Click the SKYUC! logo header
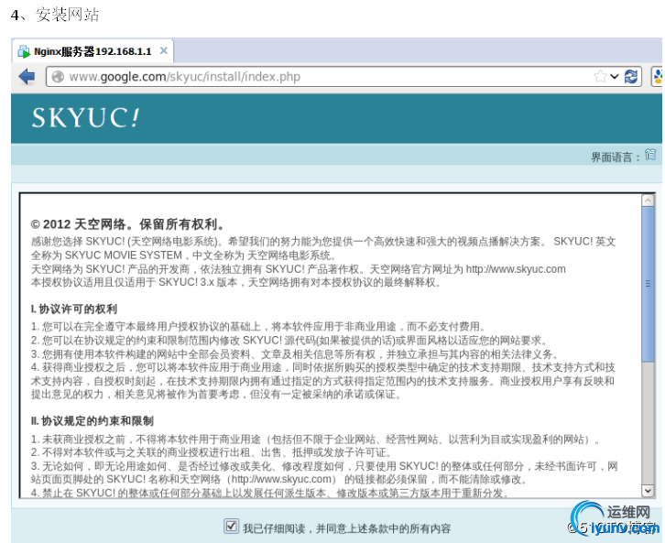The width and height of the screenshot is (665, 543). click(85, 117)
